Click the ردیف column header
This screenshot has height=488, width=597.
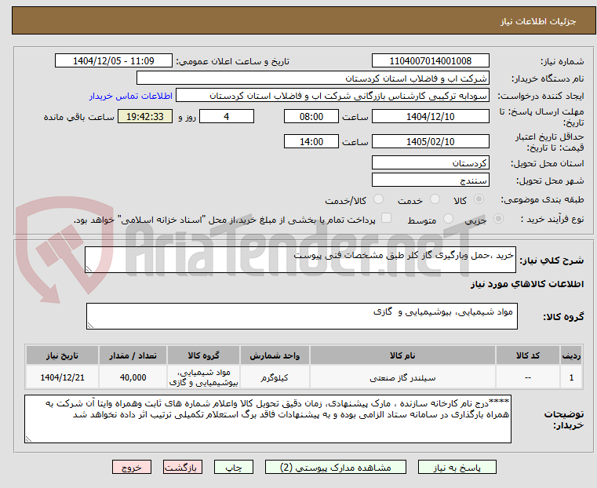click(x=571, y=355)
